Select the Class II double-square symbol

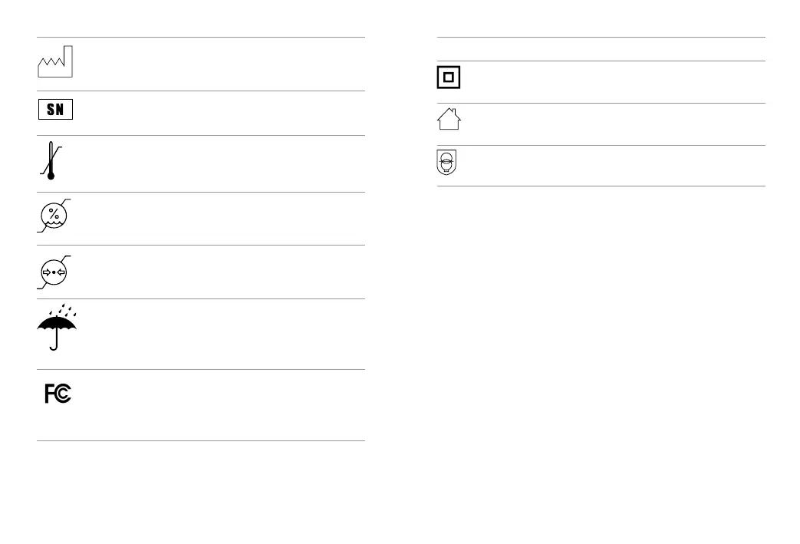point(449,77)
